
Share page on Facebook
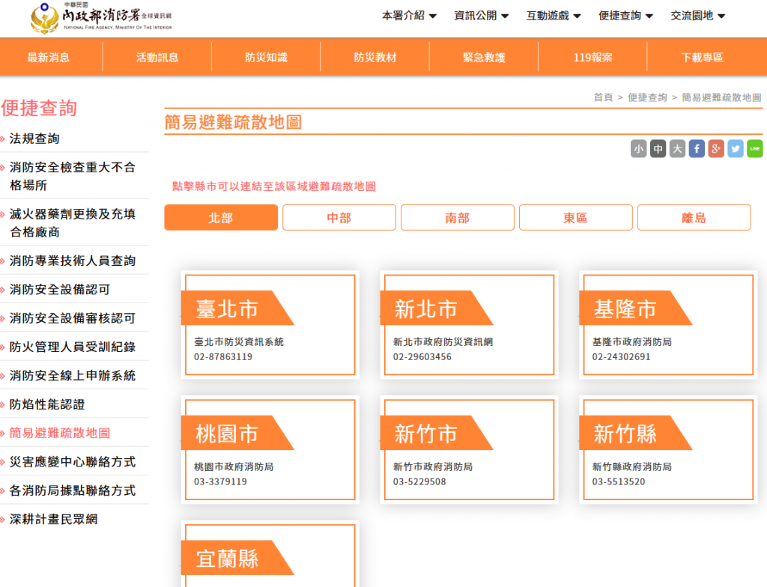tap(697, 149)
